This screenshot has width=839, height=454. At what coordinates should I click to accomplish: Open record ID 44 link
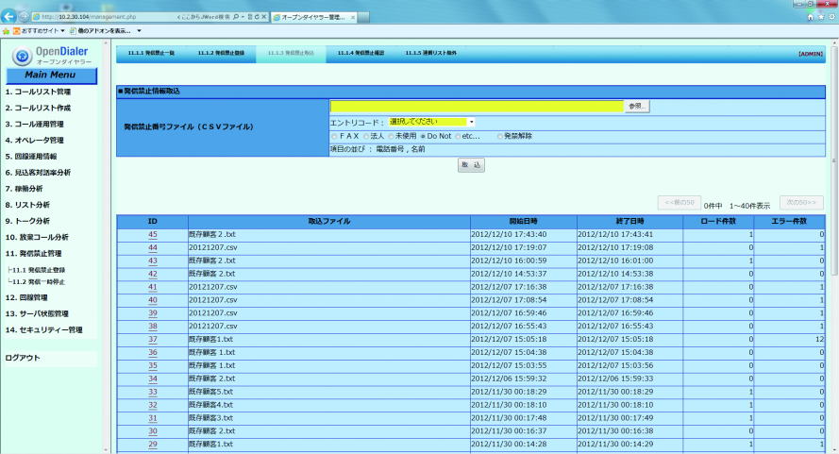coord(153,248)
